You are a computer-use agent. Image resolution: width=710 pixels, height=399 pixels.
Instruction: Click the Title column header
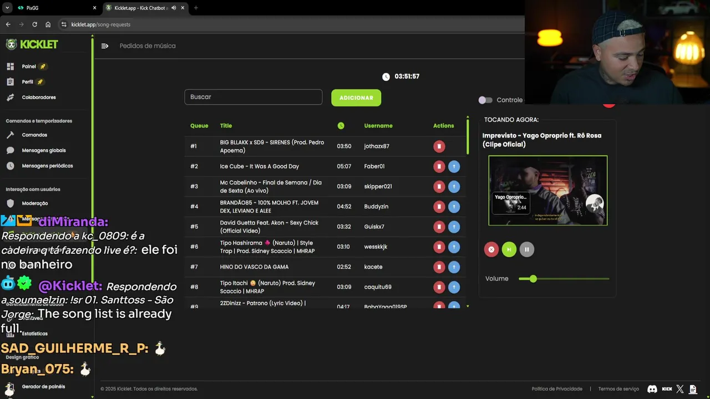click(226, 126)
